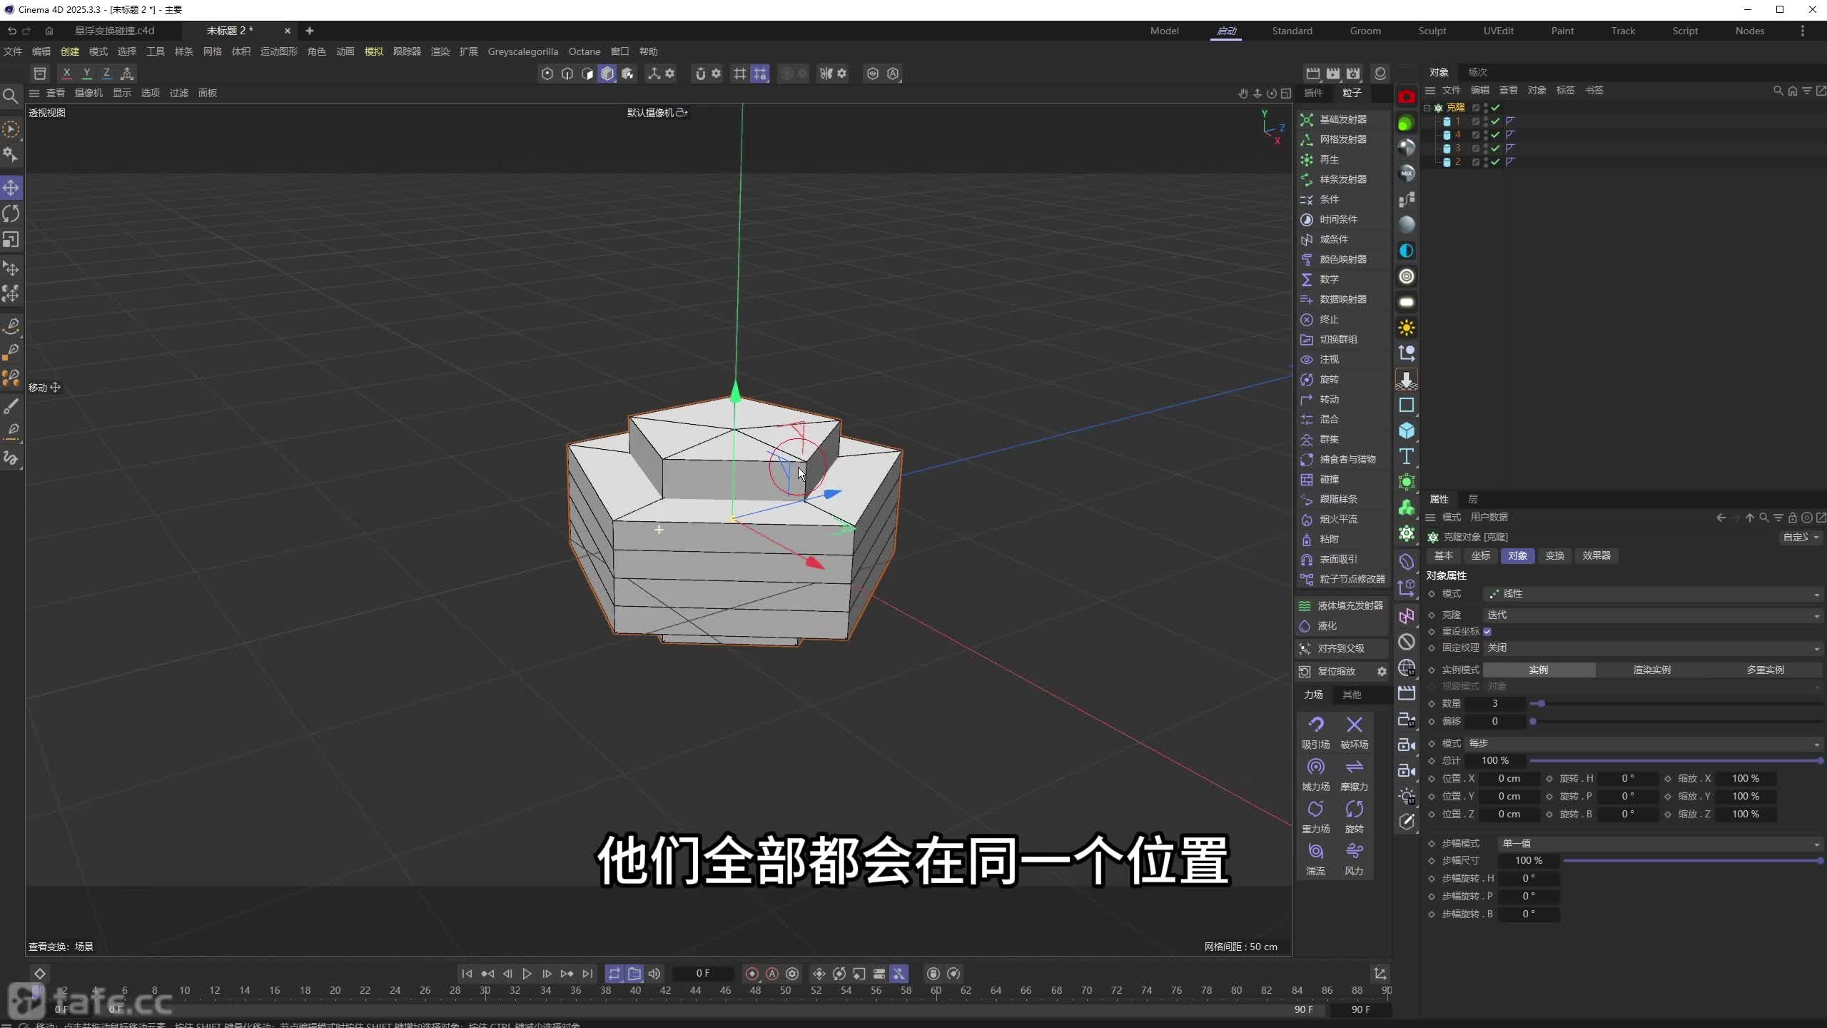This screenshot has width=1827, height=1028.
Task: Switch to the Effectors (效果器) tab
Action: click(1596, 555)
